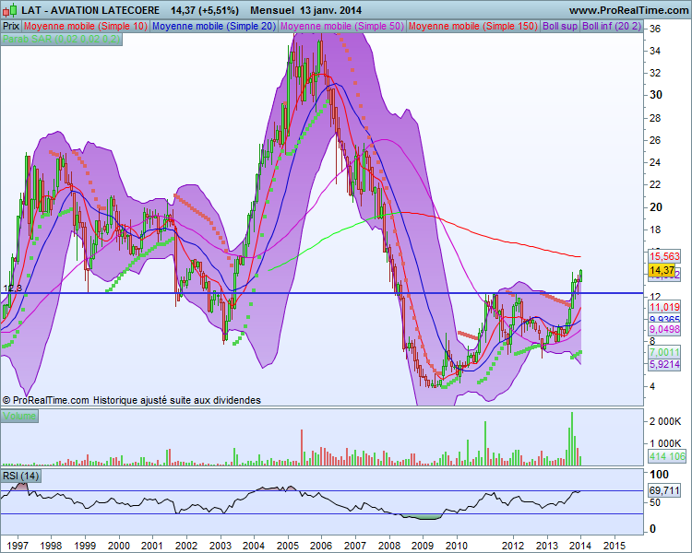Viewport: 692px width, 553px height.
Task: Select the Prix indicator label
Action: [x=11, y=26]
